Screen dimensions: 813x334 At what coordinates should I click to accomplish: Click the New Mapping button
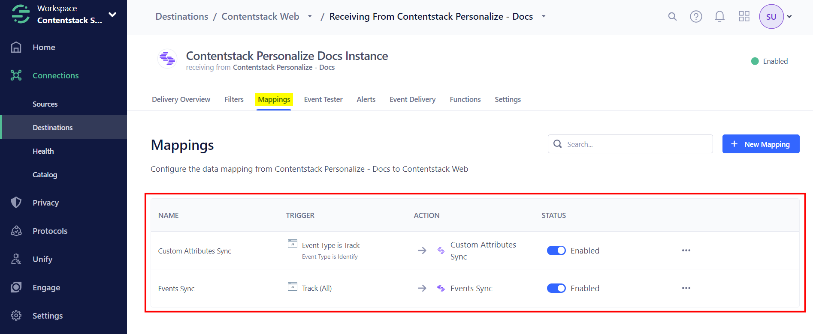pyautogui.click(x=761, y=144)
